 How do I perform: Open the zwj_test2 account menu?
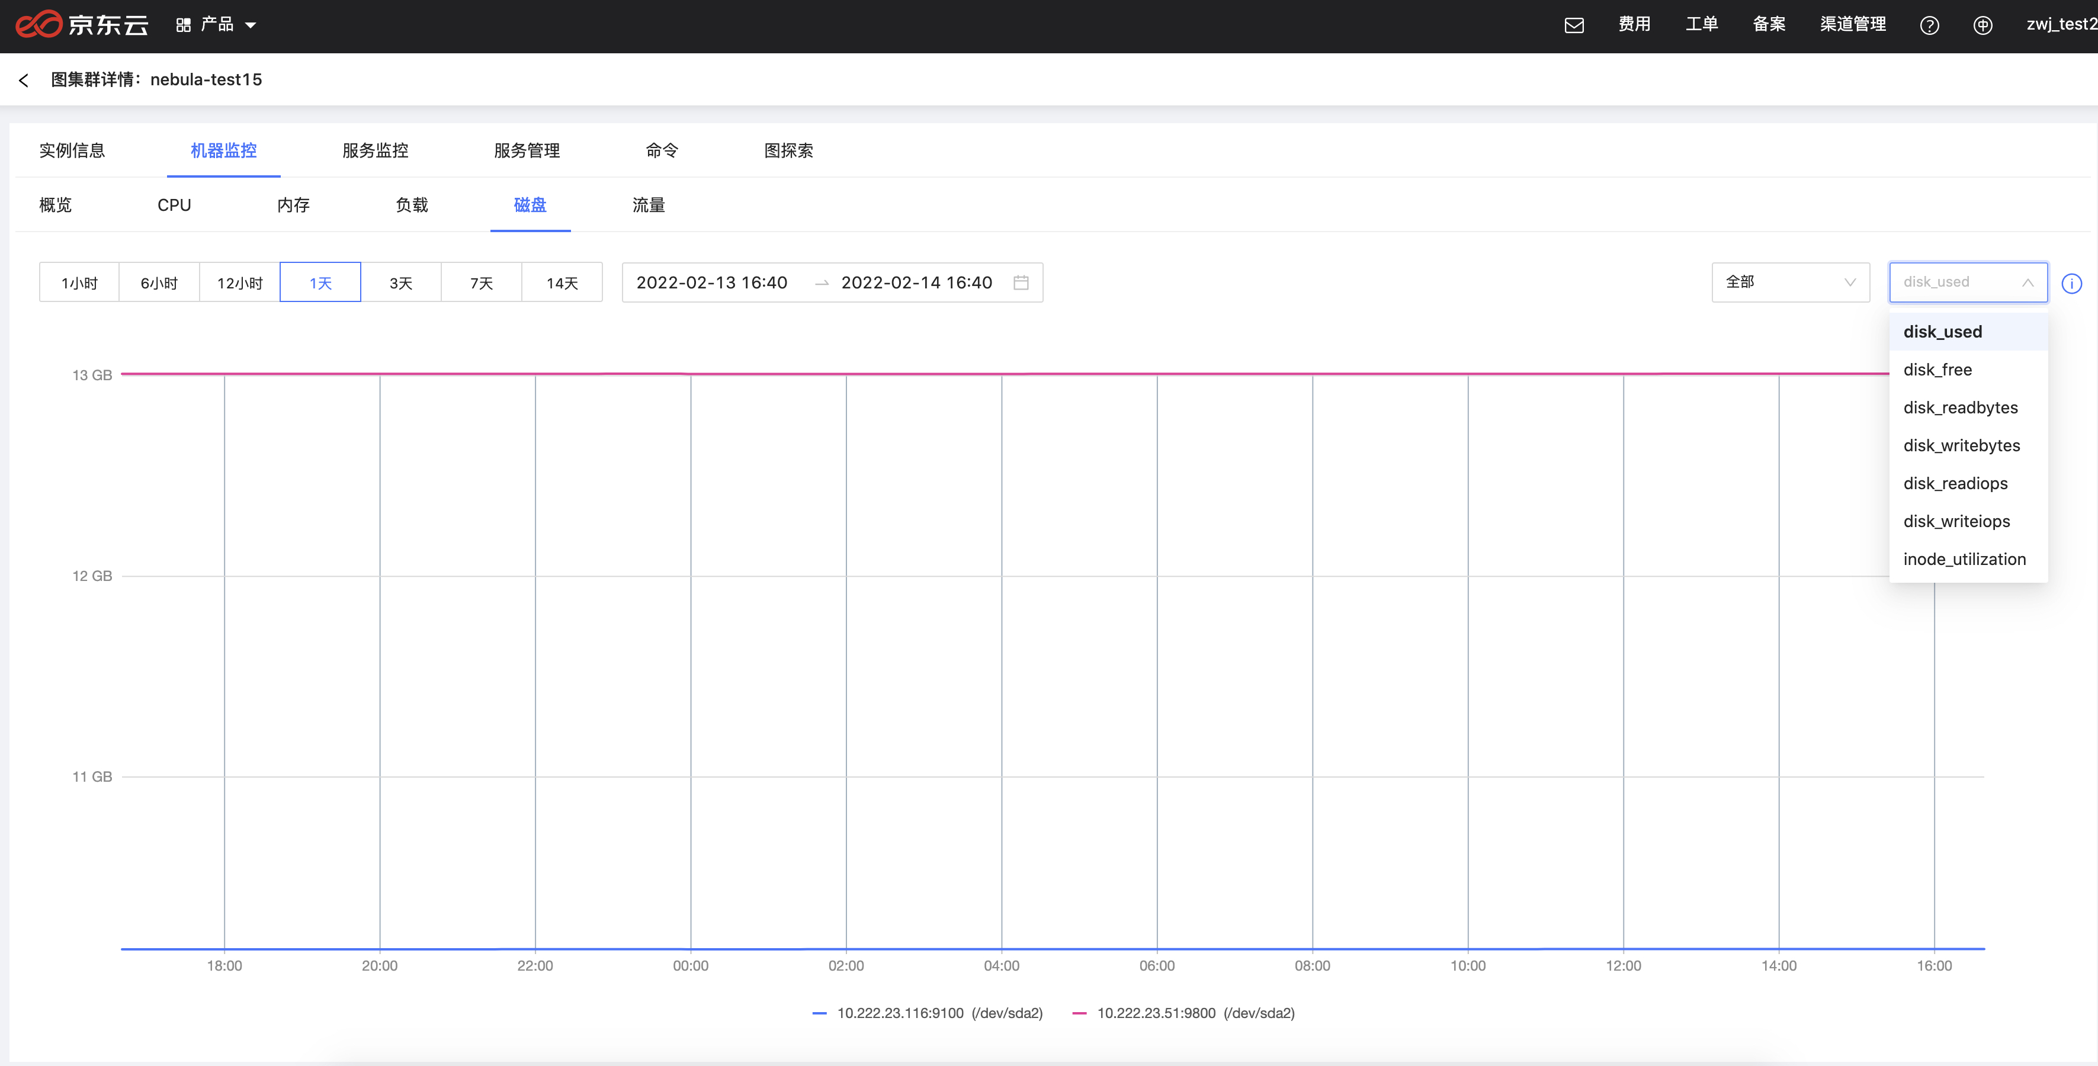2061,24
